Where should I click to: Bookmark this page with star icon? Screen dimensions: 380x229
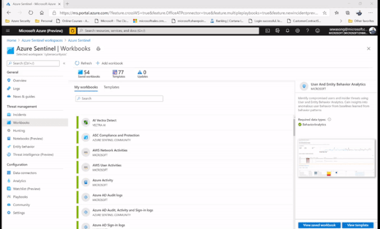(x=324, y=13)
